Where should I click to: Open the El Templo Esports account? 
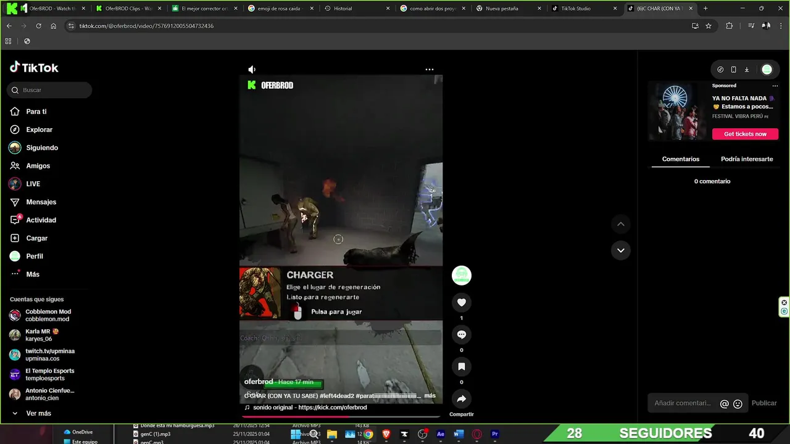click(49, 374)
